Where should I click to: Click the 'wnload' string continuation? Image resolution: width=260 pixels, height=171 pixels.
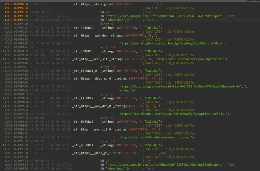point(125,90)
